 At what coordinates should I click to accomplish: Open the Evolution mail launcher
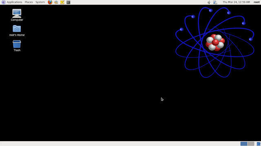[56, 2]
